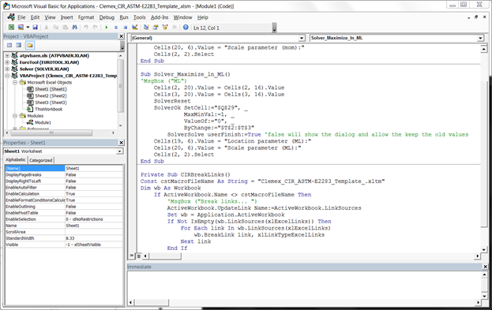The width and height of the screenshot is (492, 310).
Task: Expand the EuroTool project node
Action: point(7,62)
